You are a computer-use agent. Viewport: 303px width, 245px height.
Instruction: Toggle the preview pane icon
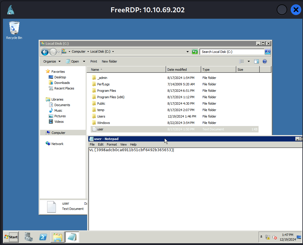pos(256,61)
